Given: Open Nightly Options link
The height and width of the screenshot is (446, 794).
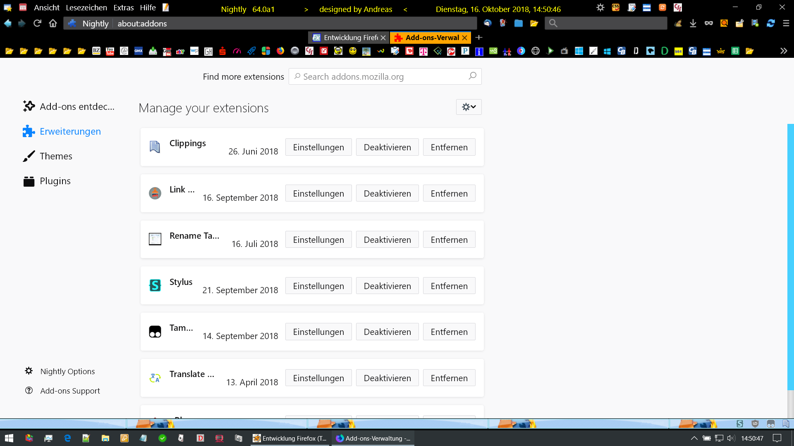Looking at the screenshot, I should point(67,371).
